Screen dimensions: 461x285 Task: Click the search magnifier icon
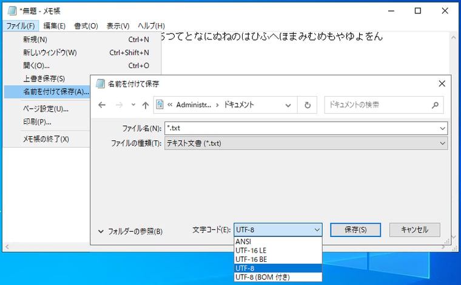pos(435,105)
